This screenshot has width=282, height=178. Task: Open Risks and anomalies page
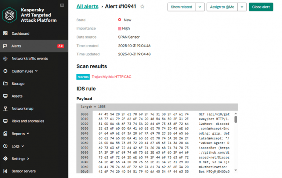coord(28,121)
